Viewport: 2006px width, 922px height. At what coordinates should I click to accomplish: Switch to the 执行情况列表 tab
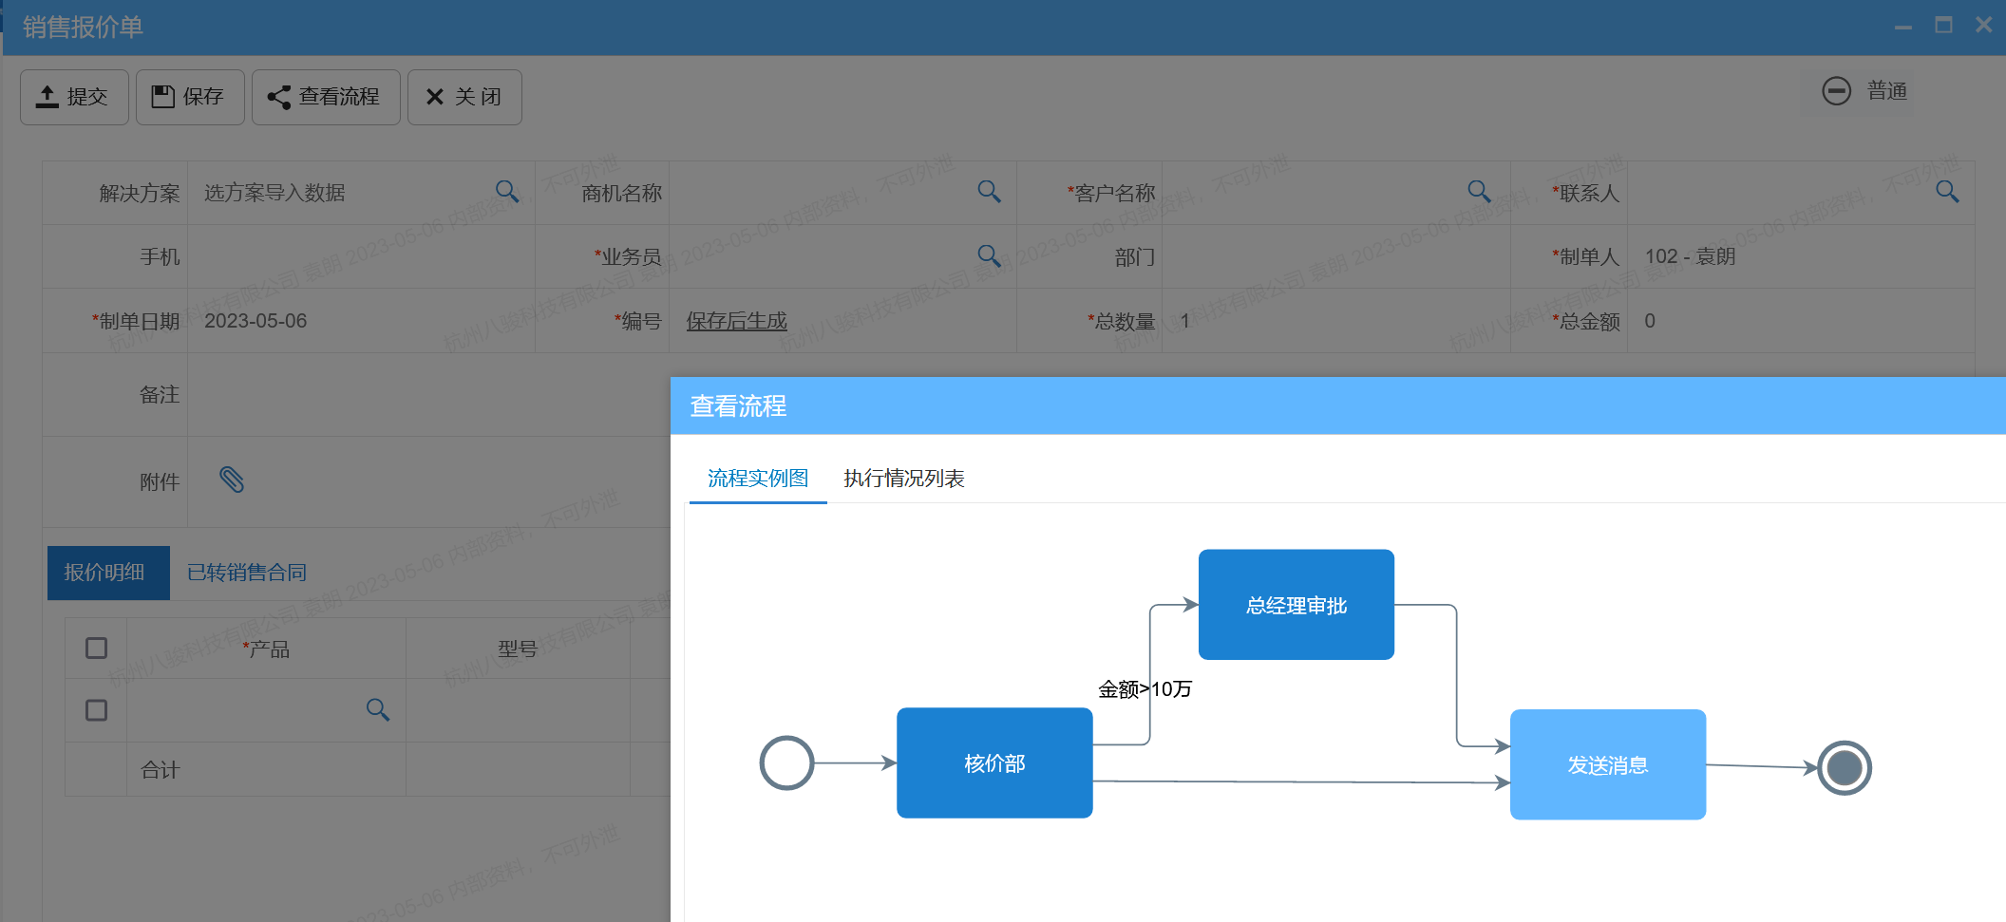[903, 479]
